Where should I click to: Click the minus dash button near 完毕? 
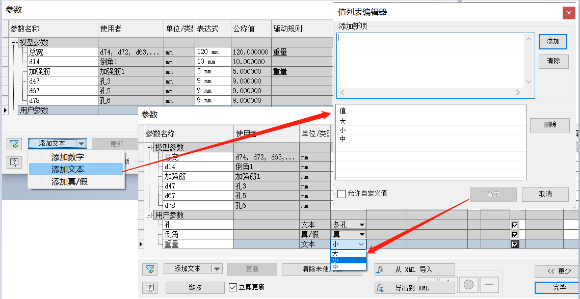tap(489, 284)
